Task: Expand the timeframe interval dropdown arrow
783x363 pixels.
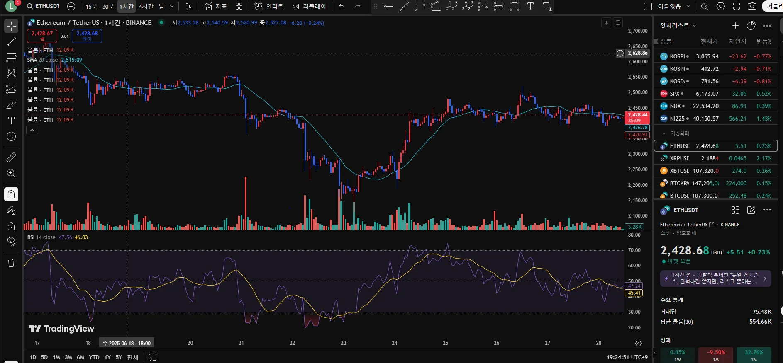Action: tap(172, 6)
